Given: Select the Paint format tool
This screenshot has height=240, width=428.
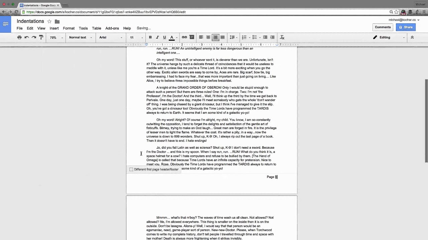Looking at the screenshot, I should pos(41,37).
